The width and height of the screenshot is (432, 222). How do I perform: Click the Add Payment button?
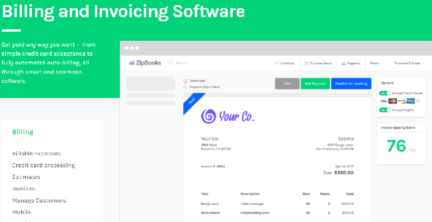click(315, 83)
